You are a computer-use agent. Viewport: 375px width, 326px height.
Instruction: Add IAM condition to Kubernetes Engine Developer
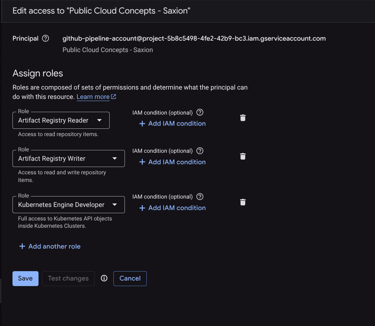tap(172, 208)
